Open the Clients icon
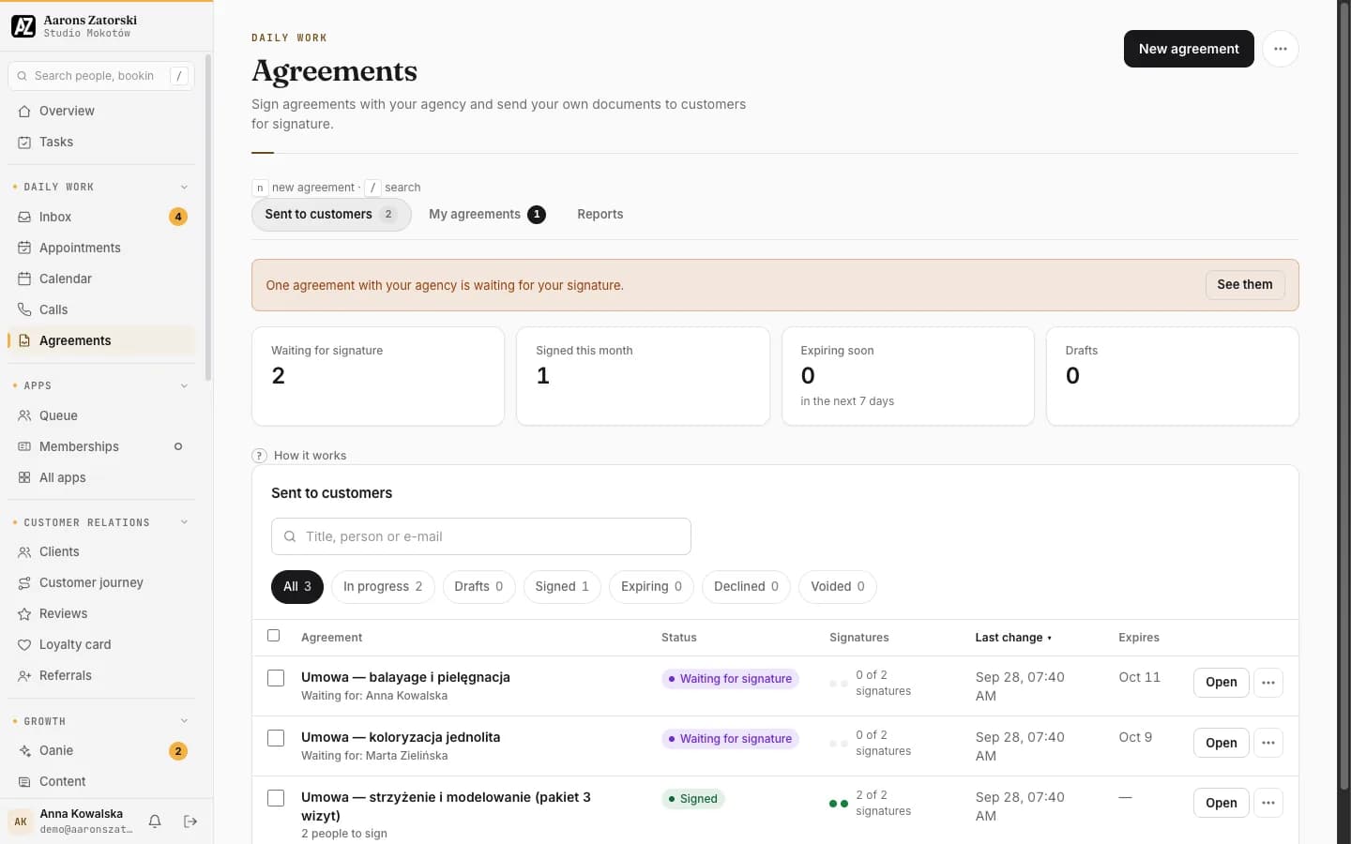This screenshot has width=1351, height=844. click(x=24, y=552)
